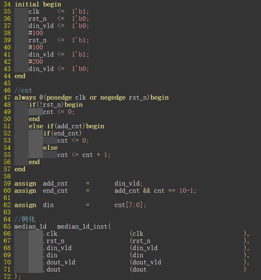Click 'if(end_cnt)' on line 52
This screenshot has width=261, height=280.
click(62, 133)
